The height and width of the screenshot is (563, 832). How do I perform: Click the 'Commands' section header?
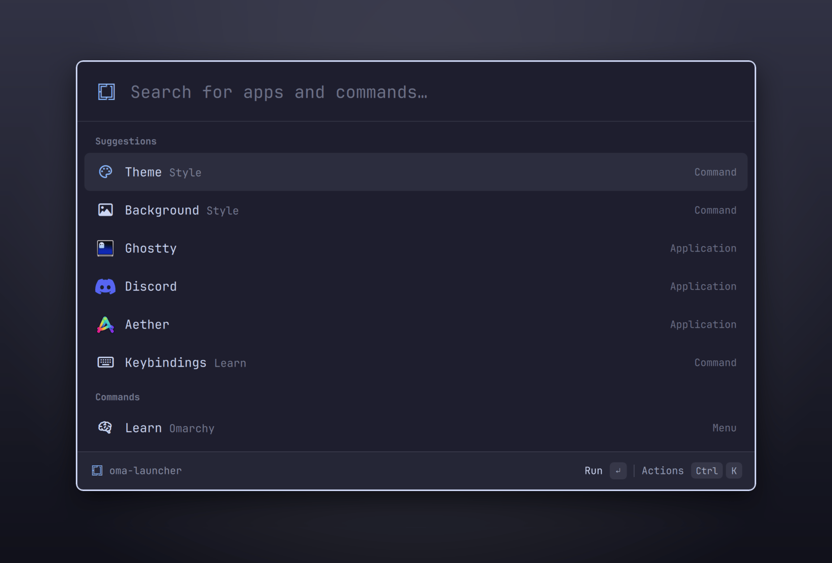[118, 397]
